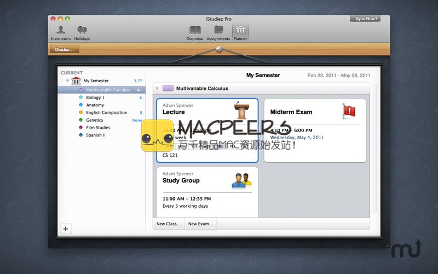Click the orange dot beside English Composition

[80, 112]
